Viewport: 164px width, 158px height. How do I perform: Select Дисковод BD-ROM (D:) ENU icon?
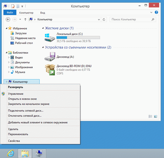coord(50,70)
